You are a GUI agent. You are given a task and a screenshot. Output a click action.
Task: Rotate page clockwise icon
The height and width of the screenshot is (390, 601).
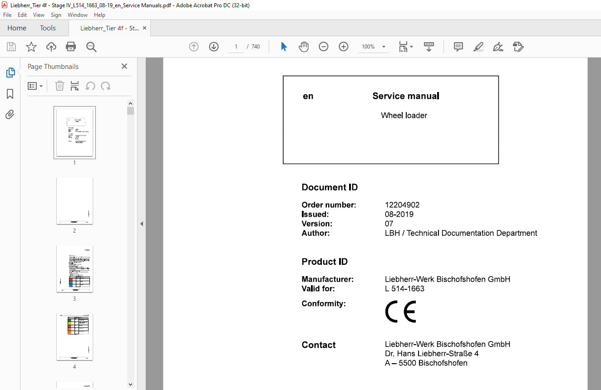click(x=106, y=86)
